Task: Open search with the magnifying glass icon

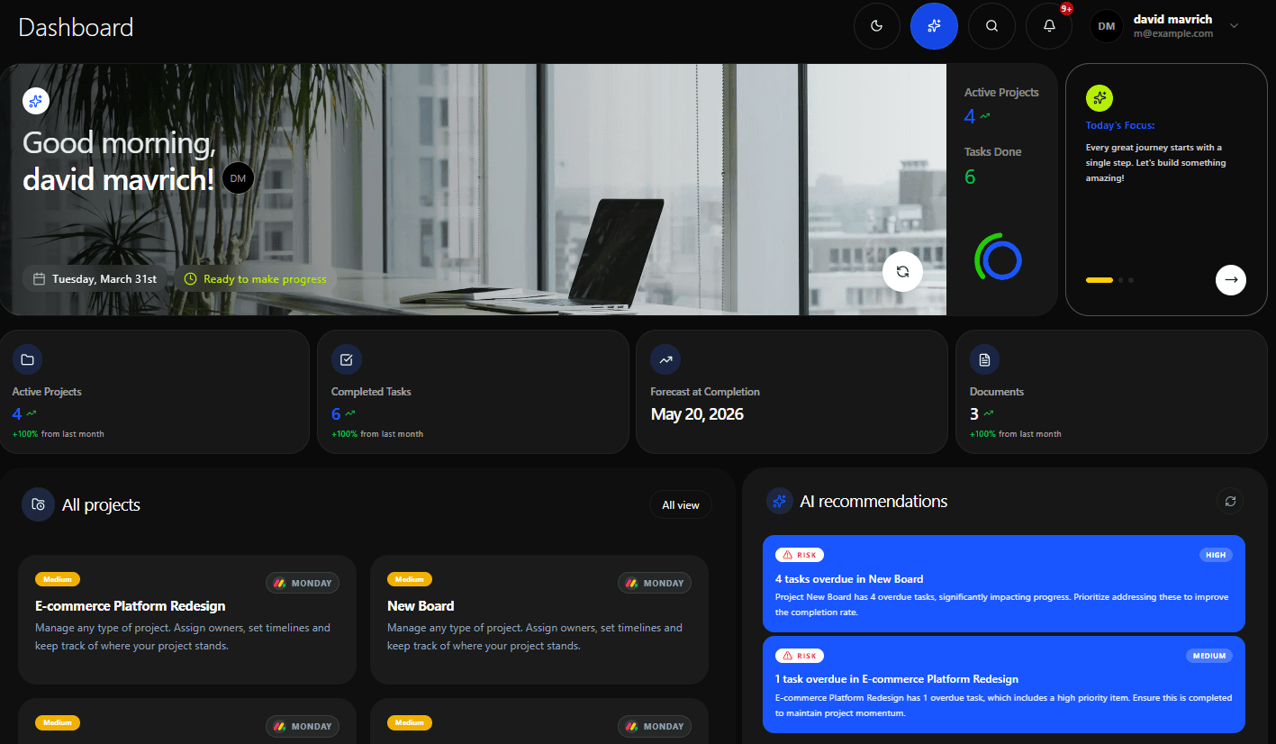Action: click(x=991, y=26)
